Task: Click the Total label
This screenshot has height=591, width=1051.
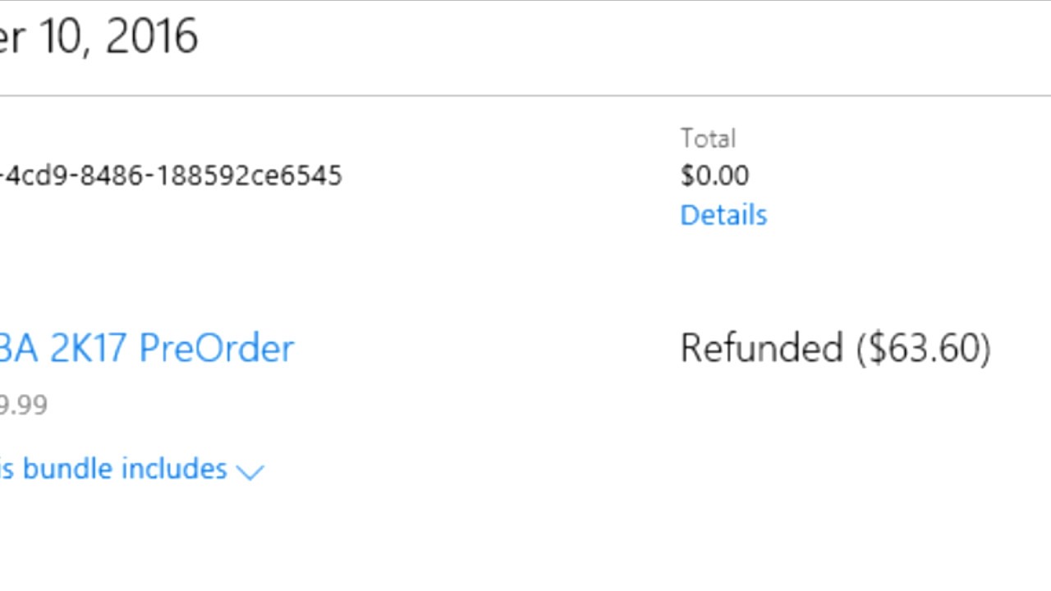Action: (x=708, y=139)
